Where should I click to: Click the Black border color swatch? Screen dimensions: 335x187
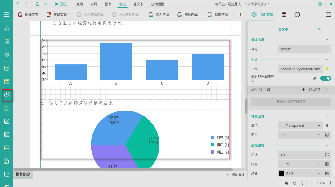click(x=282, y=173)
